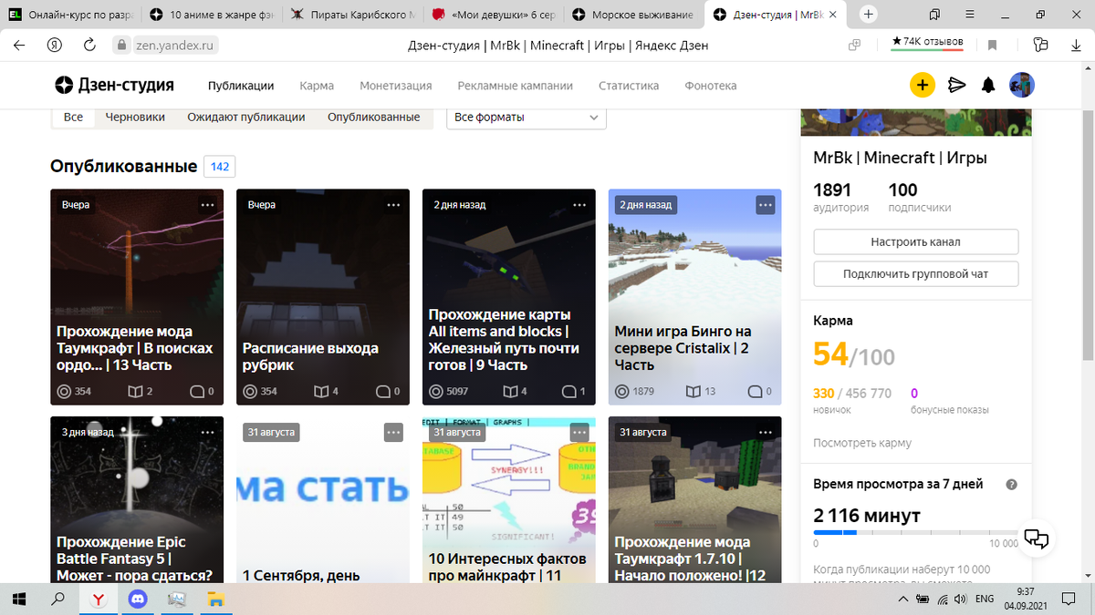Open three-dots menu on Бинго Cristalix card
Screen dimensions: 1095x615
(766, 205)
